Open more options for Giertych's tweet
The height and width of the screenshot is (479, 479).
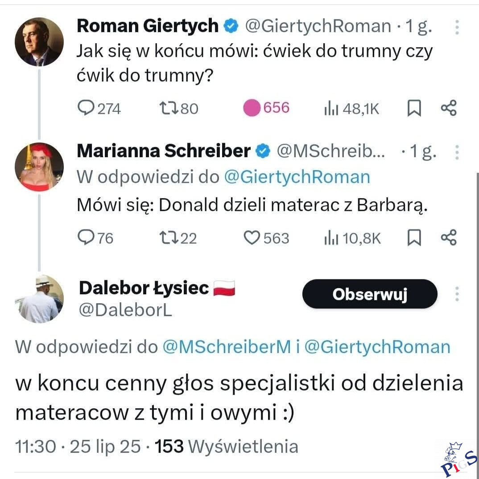pos(457,27)
